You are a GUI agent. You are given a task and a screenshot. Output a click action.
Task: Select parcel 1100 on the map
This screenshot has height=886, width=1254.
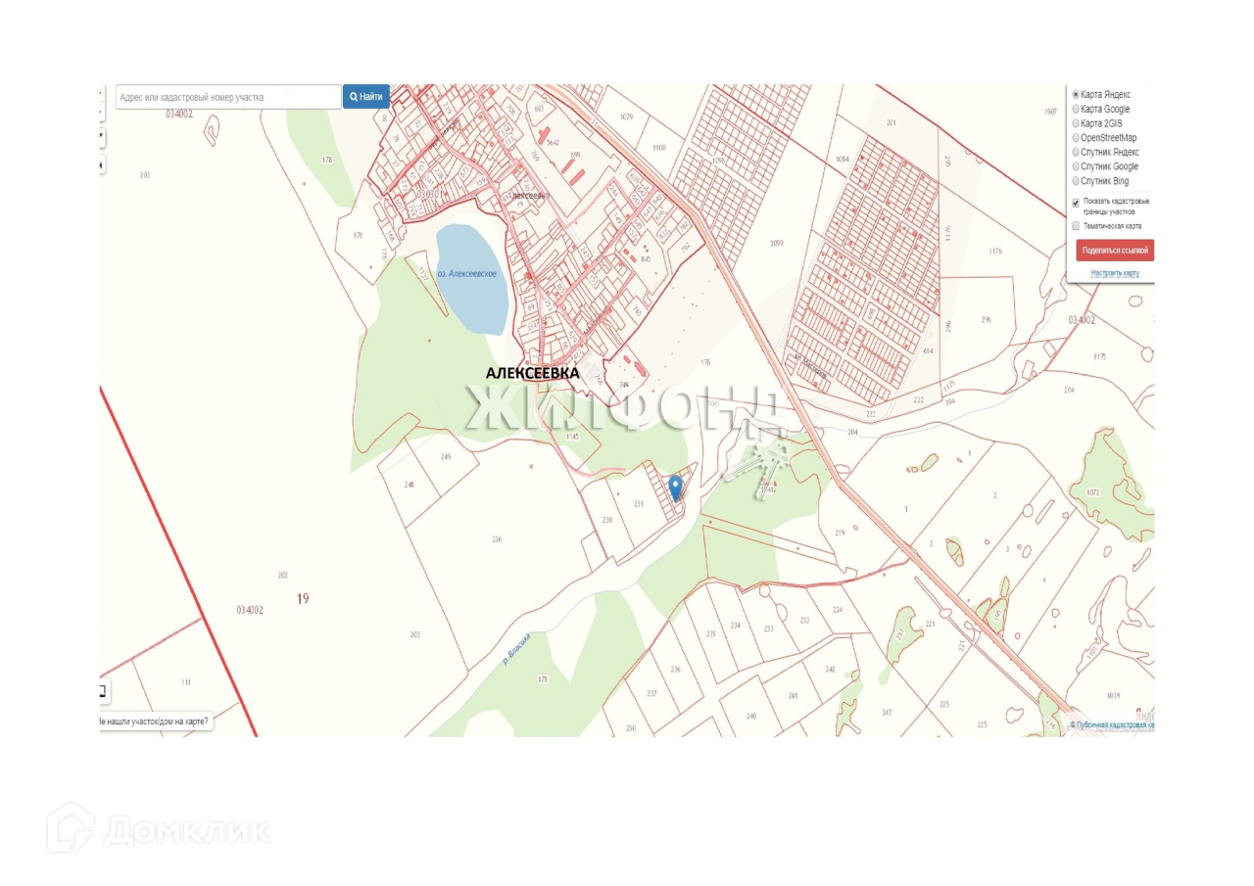point(658,147)
